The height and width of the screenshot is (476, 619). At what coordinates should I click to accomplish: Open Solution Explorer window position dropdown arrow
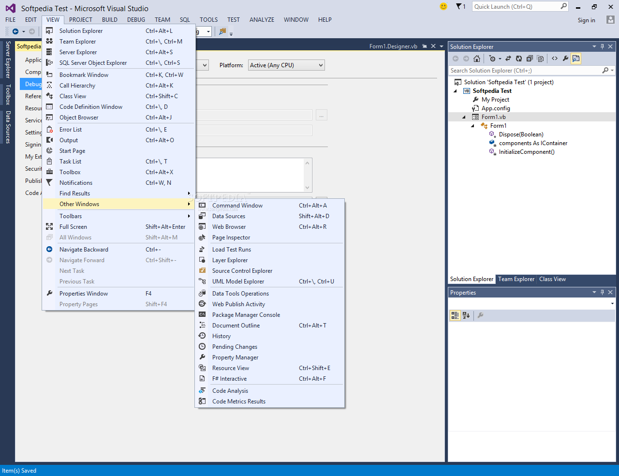pyautogui.click(x=594, y=47)
